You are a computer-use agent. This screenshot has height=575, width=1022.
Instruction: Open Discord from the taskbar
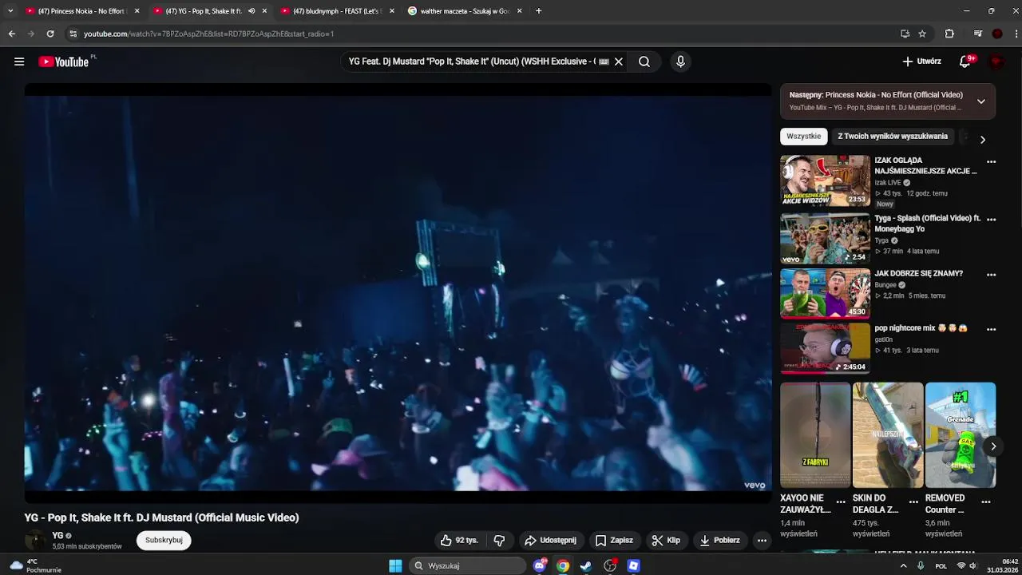(540, 565)
